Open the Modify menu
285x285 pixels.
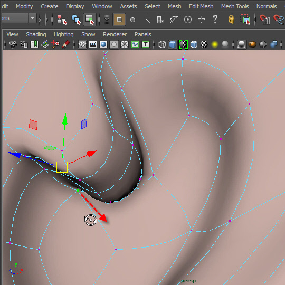click(x=24, y=6)
